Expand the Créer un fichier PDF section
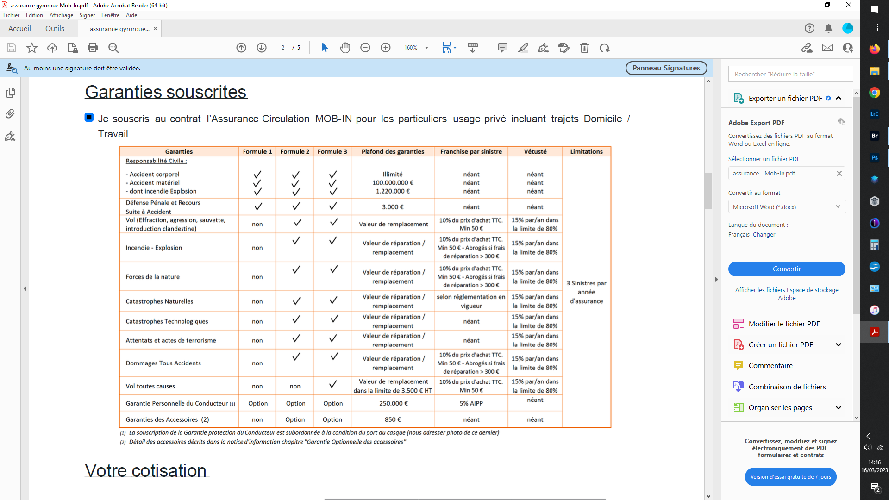This screenshot has height=500, width=889. [839, 345]
